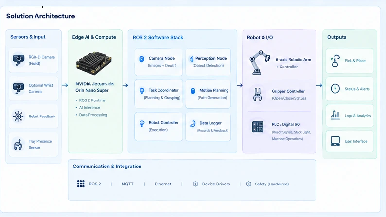
Task: Click the Pick & Place icon
Action: [335, 61]
